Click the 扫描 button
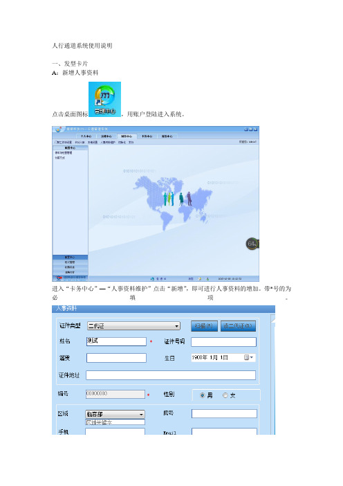The image size is (343, 486). (204, 326)
